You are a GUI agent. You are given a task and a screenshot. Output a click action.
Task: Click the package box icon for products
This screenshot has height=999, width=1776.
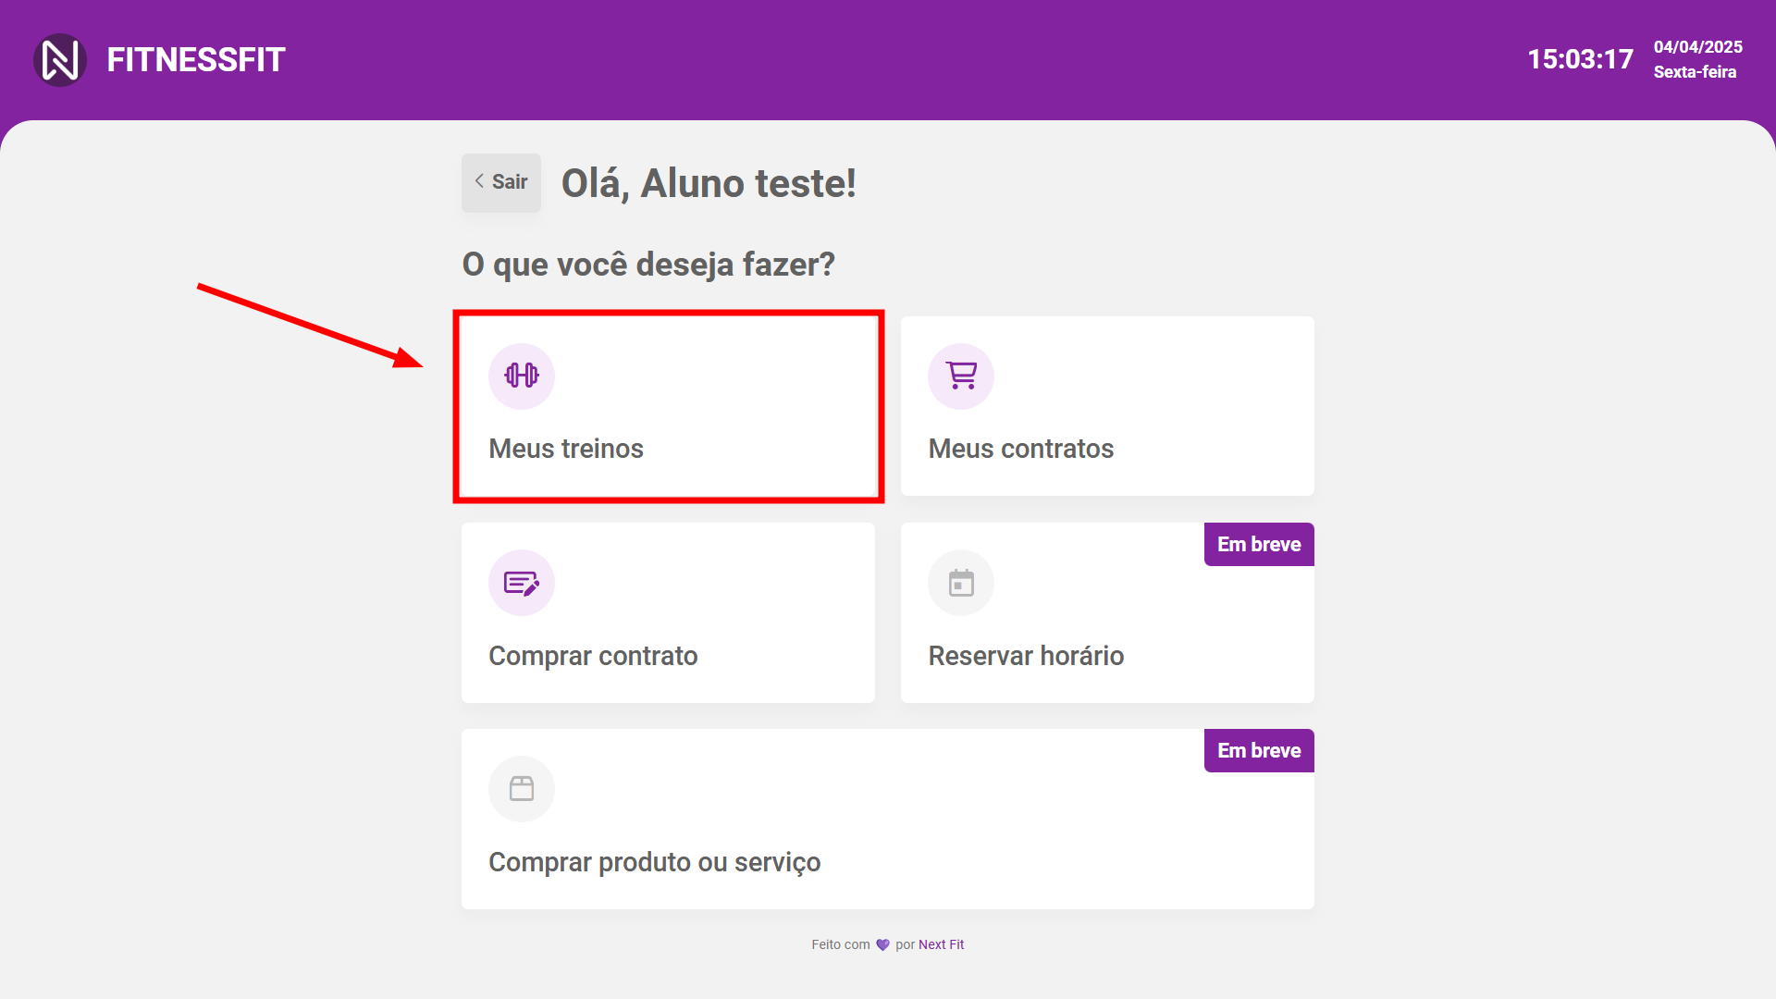(x=522, y=789)
